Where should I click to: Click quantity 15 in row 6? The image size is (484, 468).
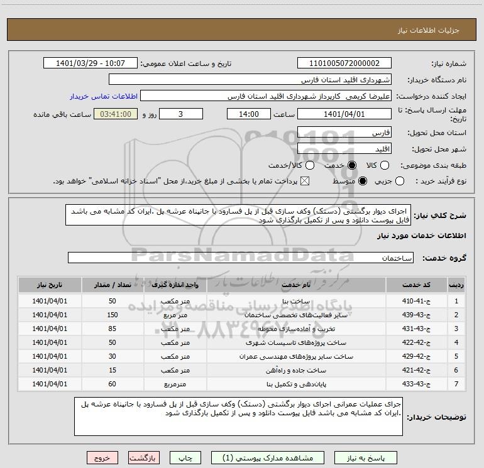pos(113,370)
